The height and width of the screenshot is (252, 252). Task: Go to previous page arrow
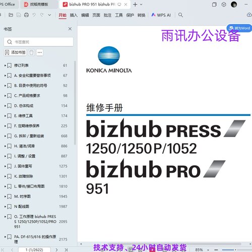[x=12, y=250]
